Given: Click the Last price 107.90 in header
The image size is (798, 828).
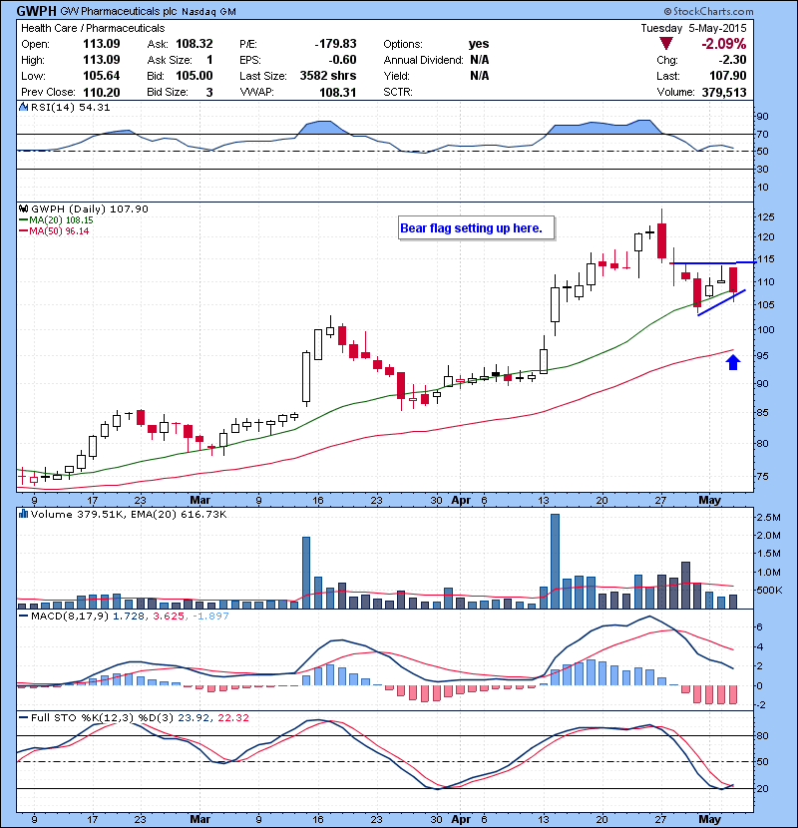Looking at the screenshot, I should (x=728, y=76).
